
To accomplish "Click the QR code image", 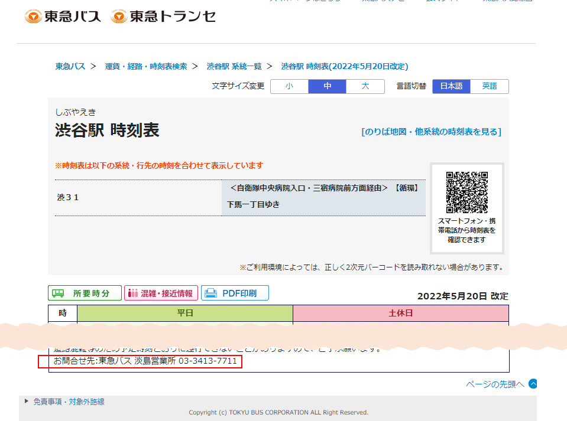I will [467, 192].
